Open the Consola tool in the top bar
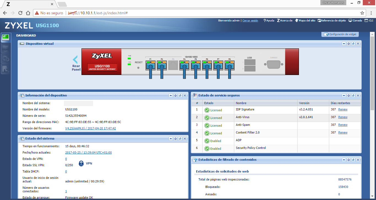The height and width of the screenshot is (200, 376). pyautogui.click(x=355, y=20)
